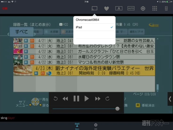Click orange 自 badge on マツコ&有吉 row
The image size is (173, 130).
coord(32,62)
